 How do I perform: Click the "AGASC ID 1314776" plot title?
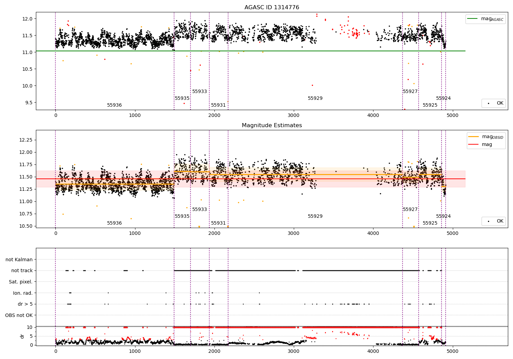pyautogui.click(x=272, y=7)
